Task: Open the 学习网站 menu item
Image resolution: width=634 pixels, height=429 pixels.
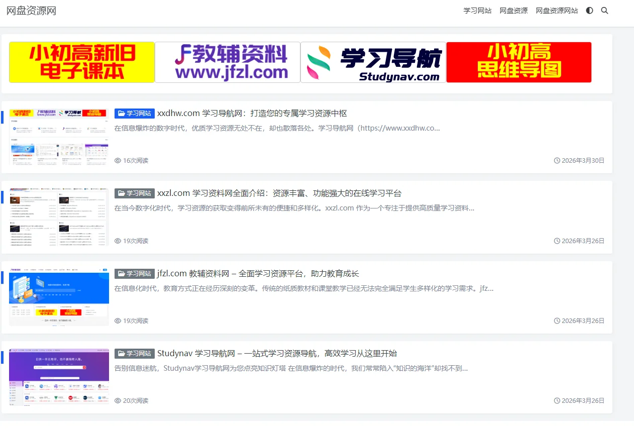Action: coord(477,10)
